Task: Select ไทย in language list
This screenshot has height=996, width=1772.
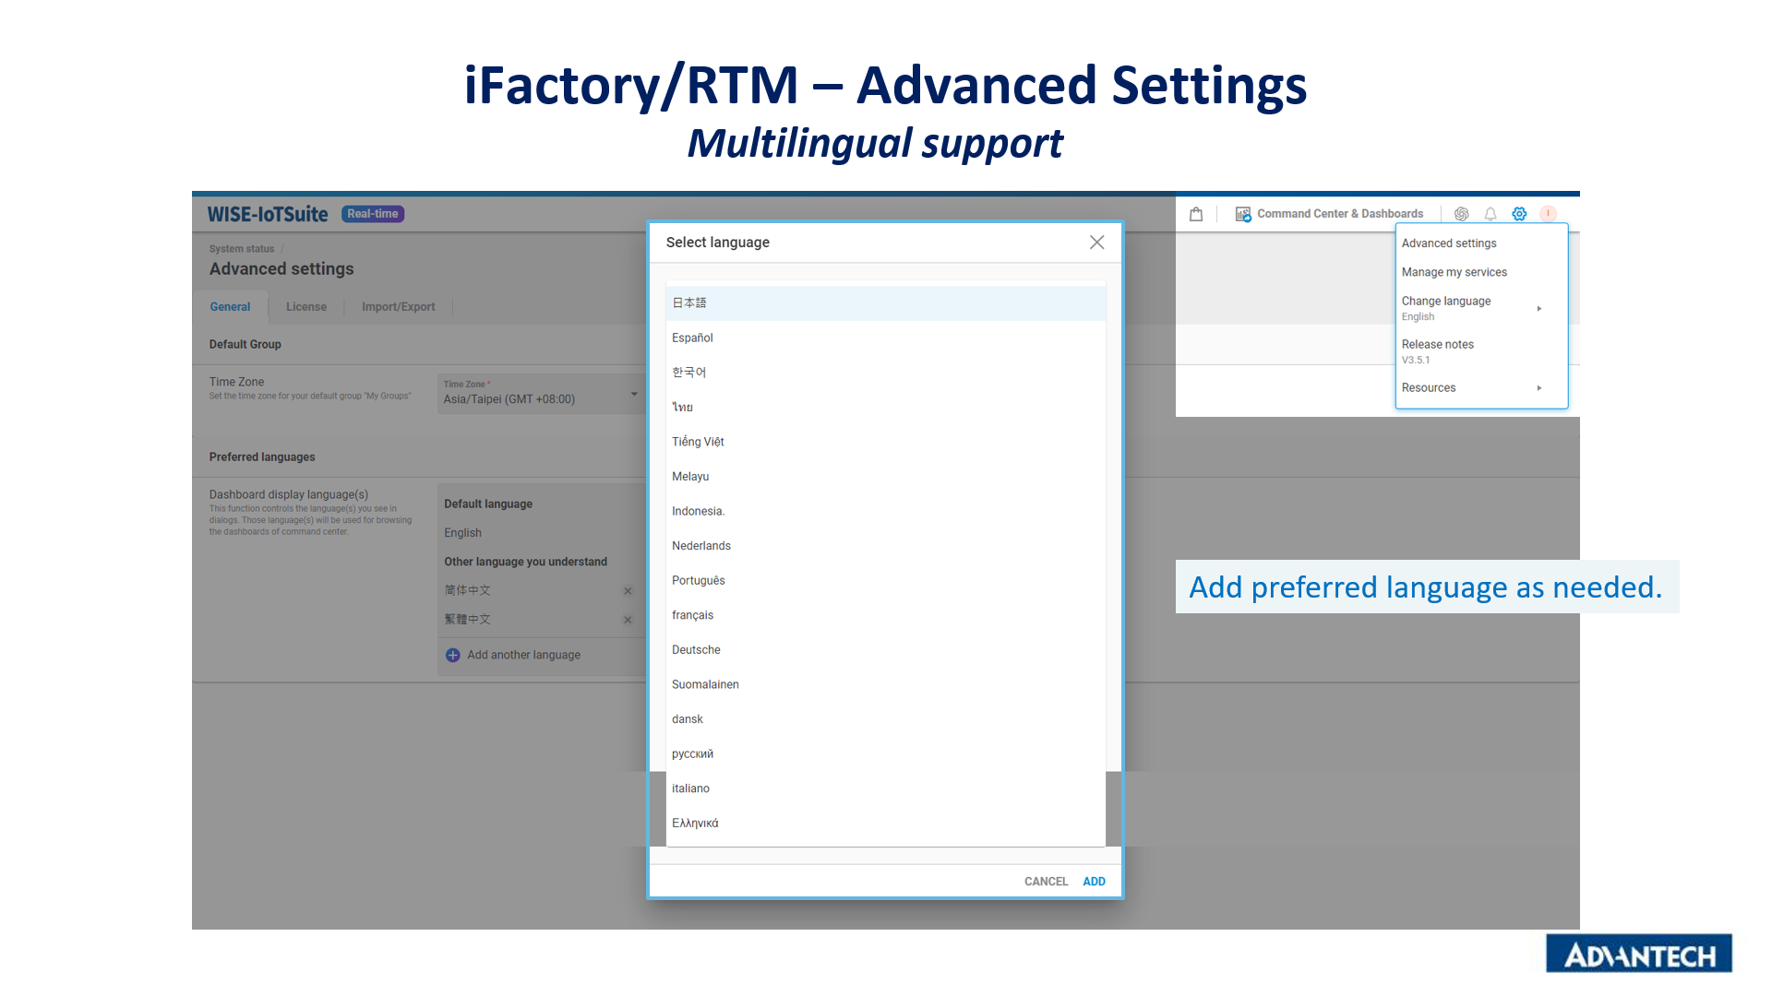Action: [x=885, y=408]
